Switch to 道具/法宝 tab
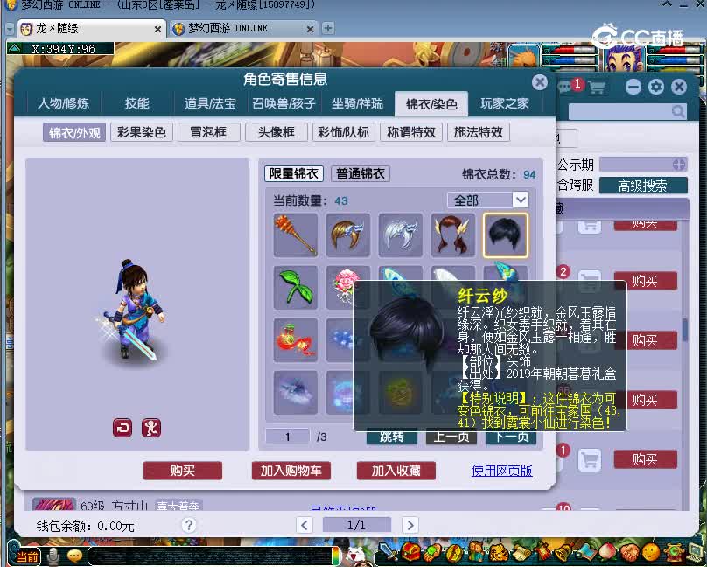Viewport: 707px width, 567px height. pos(210,103)
